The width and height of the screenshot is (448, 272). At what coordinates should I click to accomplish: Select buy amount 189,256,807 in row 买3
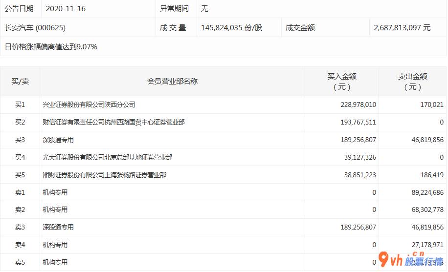358,140
